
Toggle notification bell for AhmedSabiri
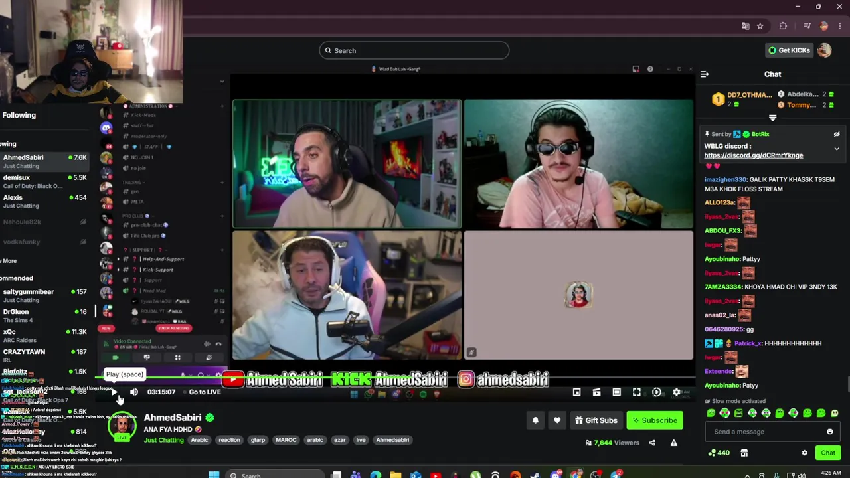pos(535,420)
